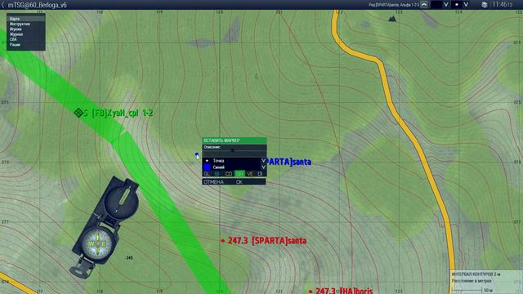Click the mission name mTSG@60_Berloga_v6

click(38, 5)
